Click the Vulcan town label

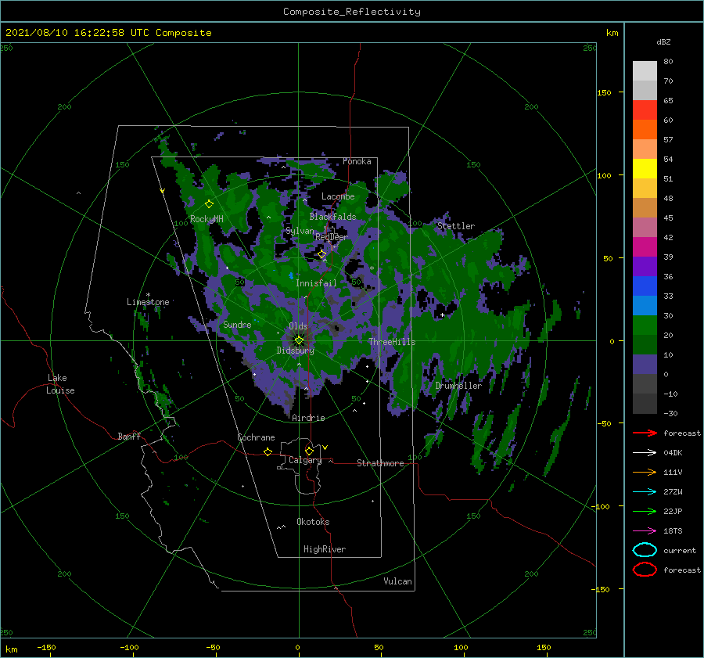(397, 581)
